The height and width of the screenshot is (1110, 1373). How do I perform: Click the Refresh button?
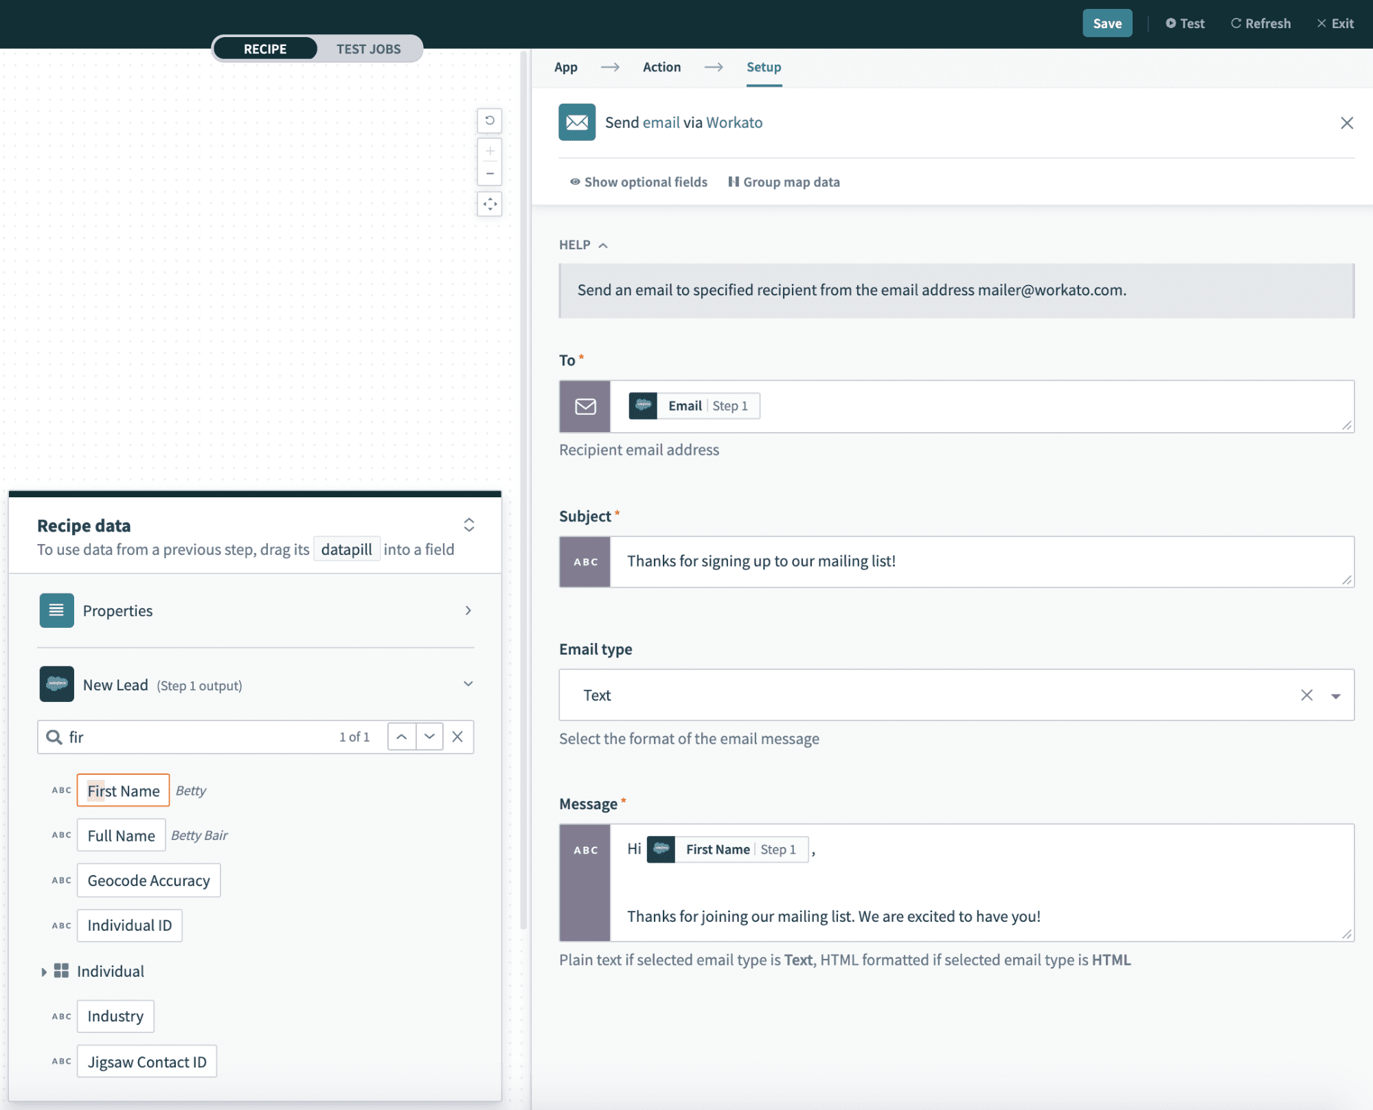(1261, 23)
